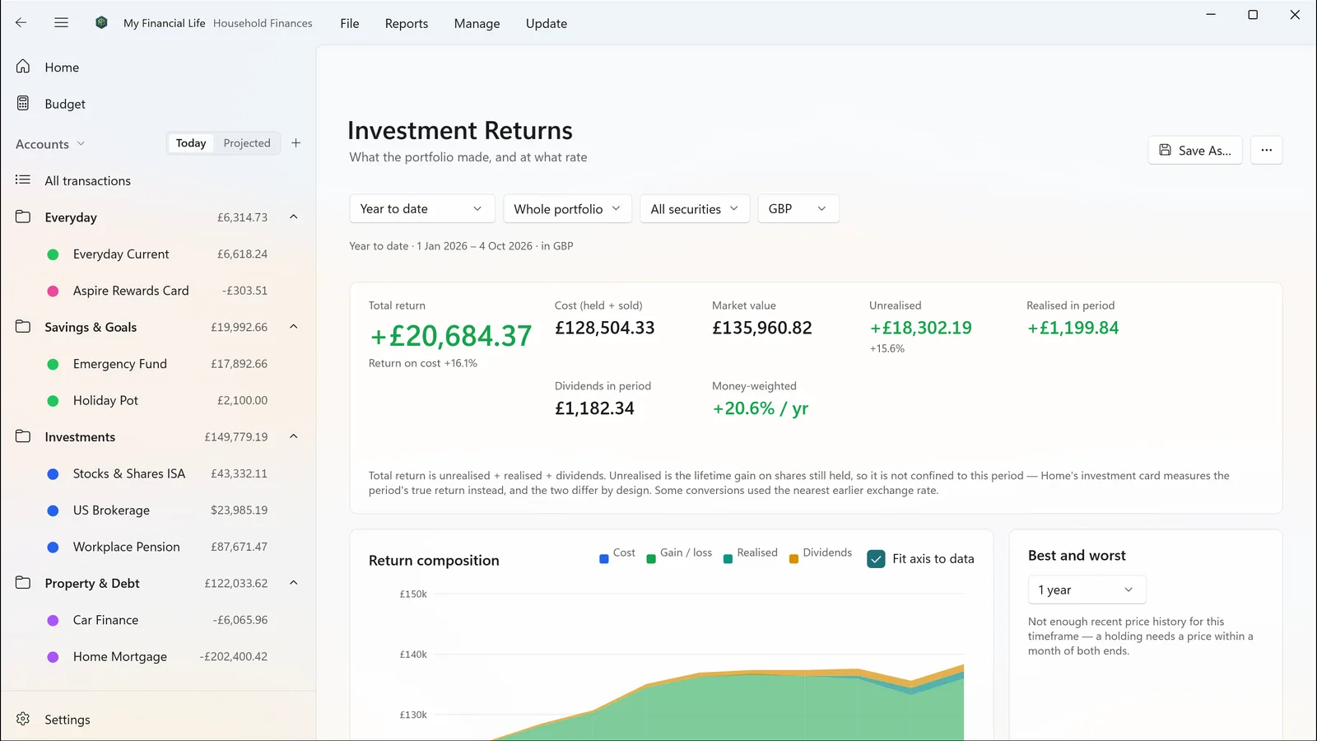Click the Everyday folder icon

pos(23,217)
